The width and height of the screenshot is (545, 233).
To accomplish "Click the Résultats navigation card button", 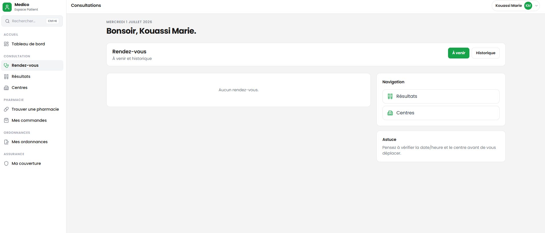I will (x=441, y=96).
